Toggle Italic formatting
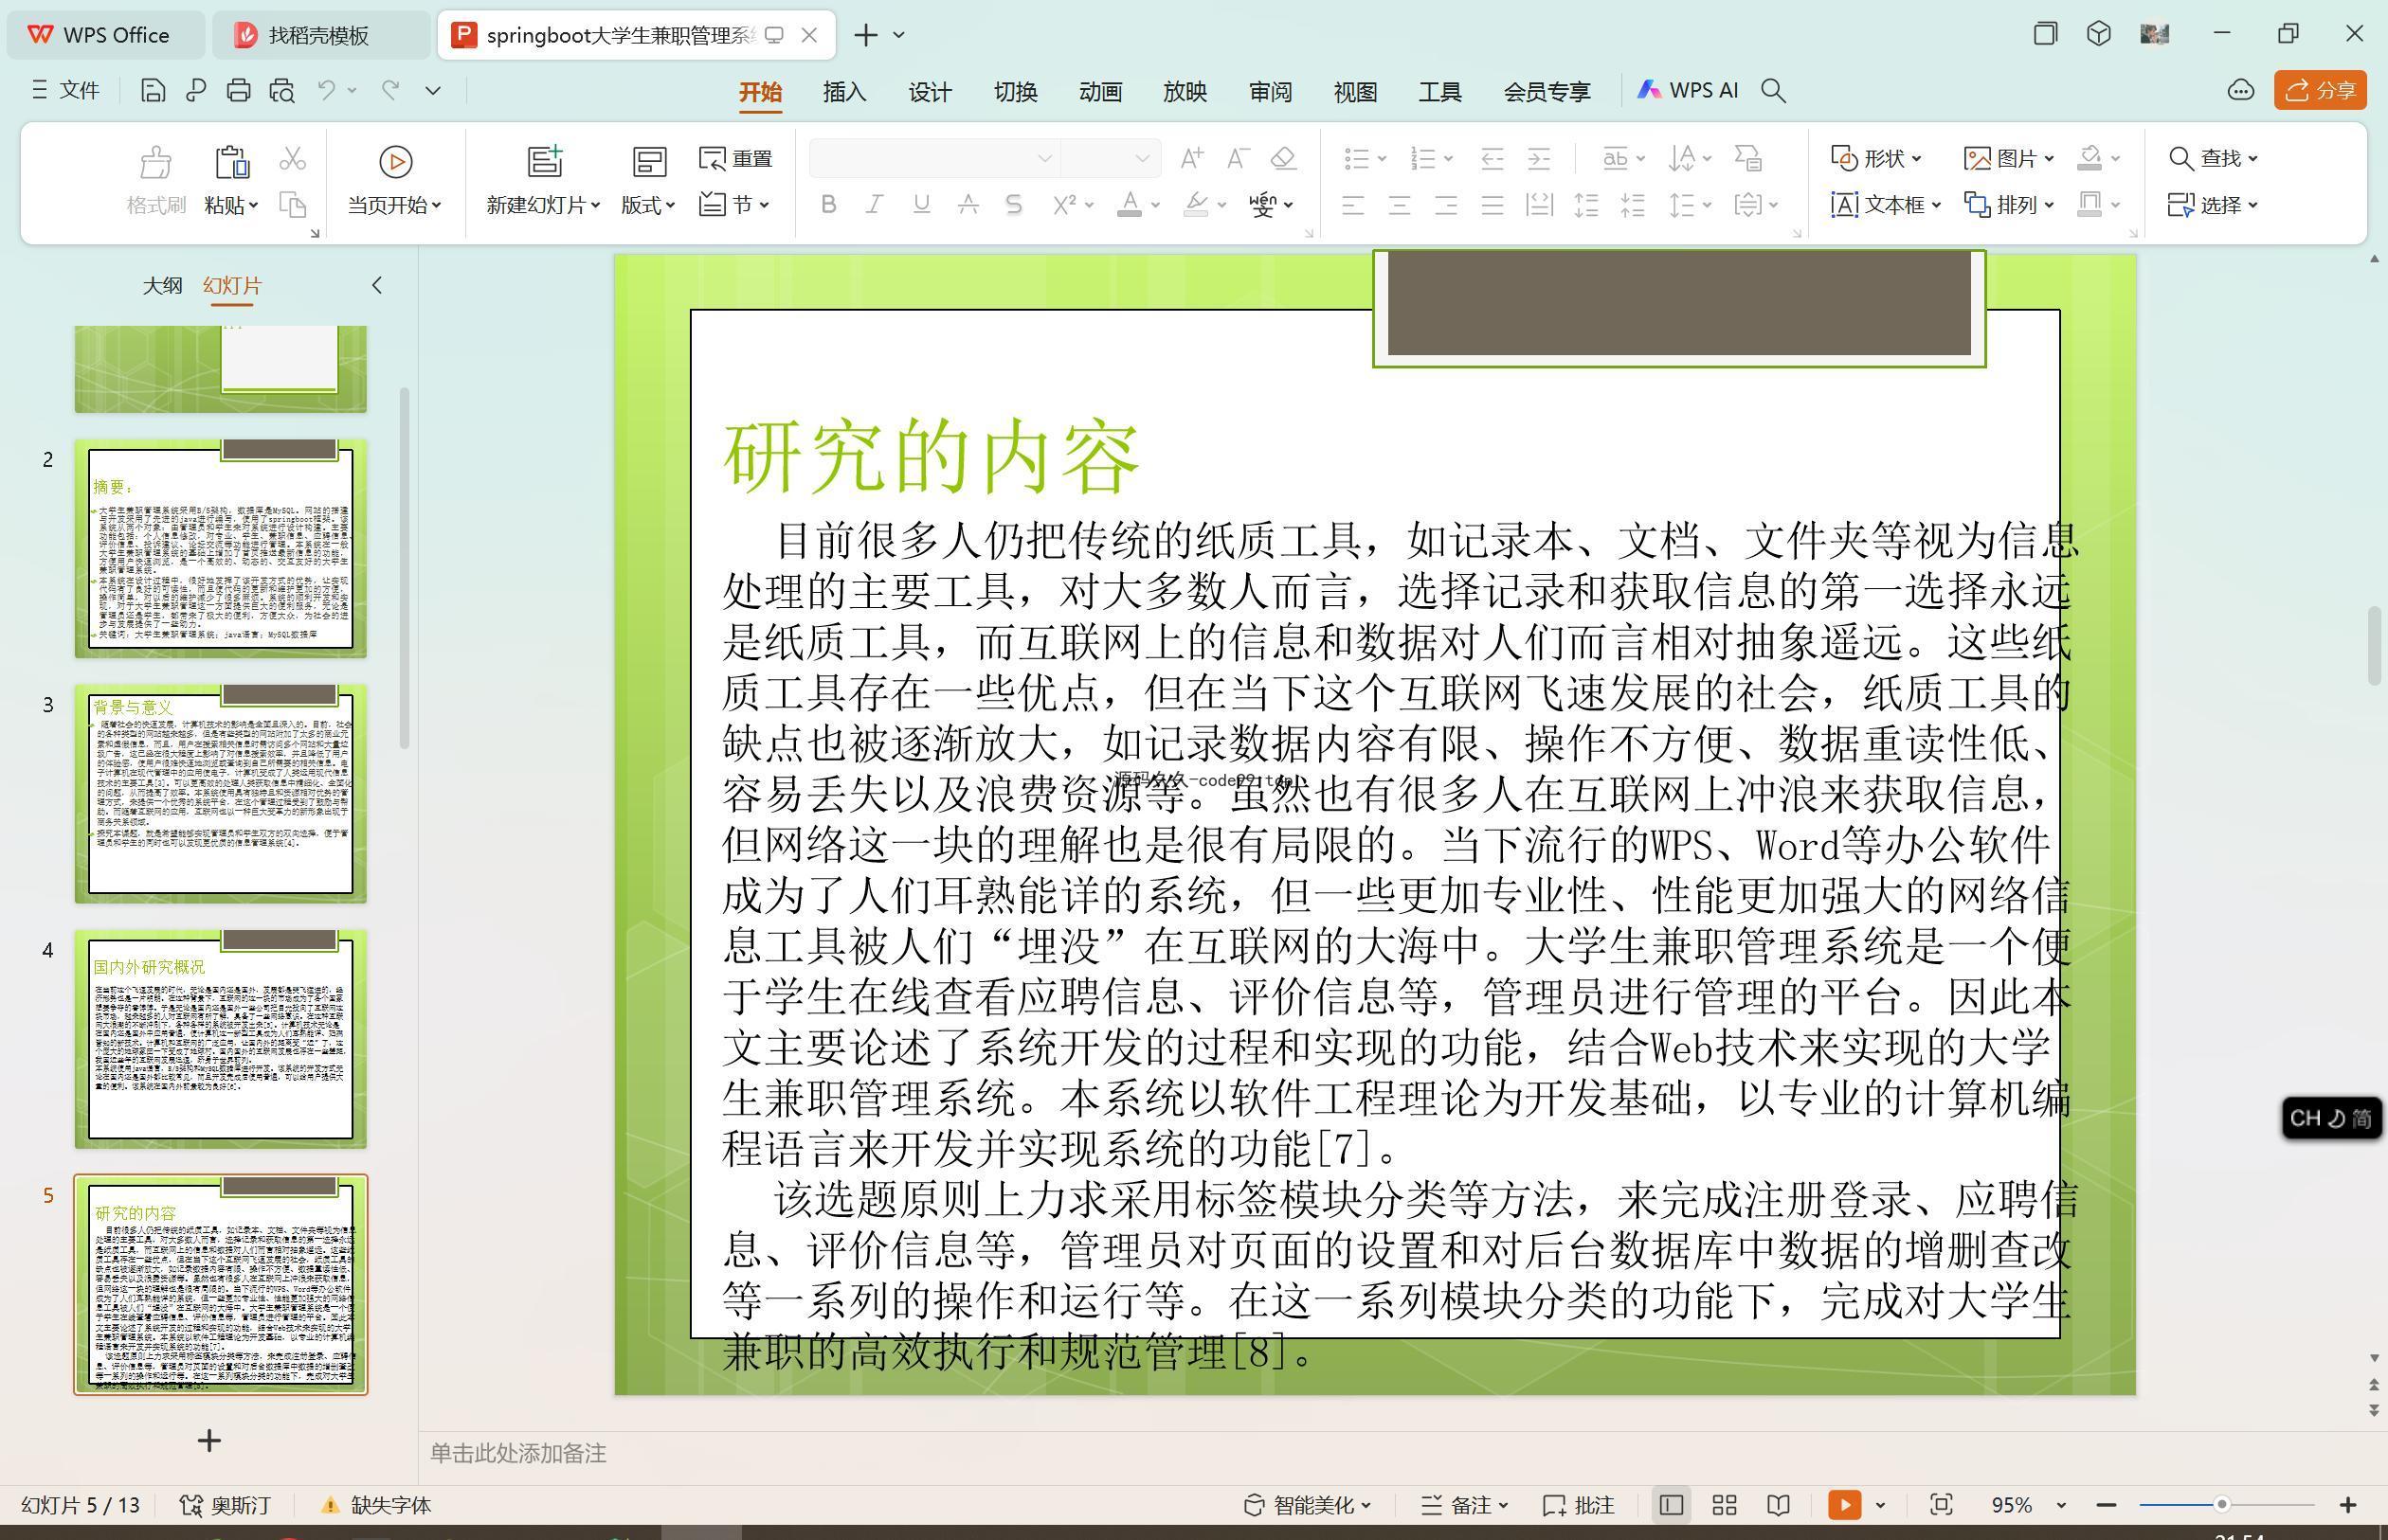Viewport: 2388px width, 1540px height. pyautogui.click(x=875, y=205)
